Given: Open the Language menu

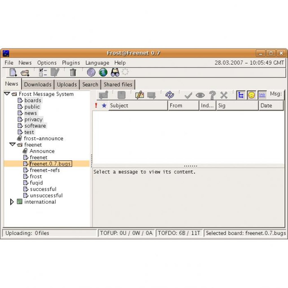Looking at the screenshot, I should click(x=97, y=63).
